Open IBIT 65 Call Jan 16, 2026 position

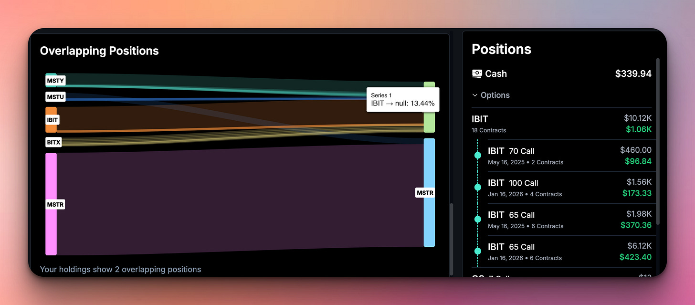(569, 252)
